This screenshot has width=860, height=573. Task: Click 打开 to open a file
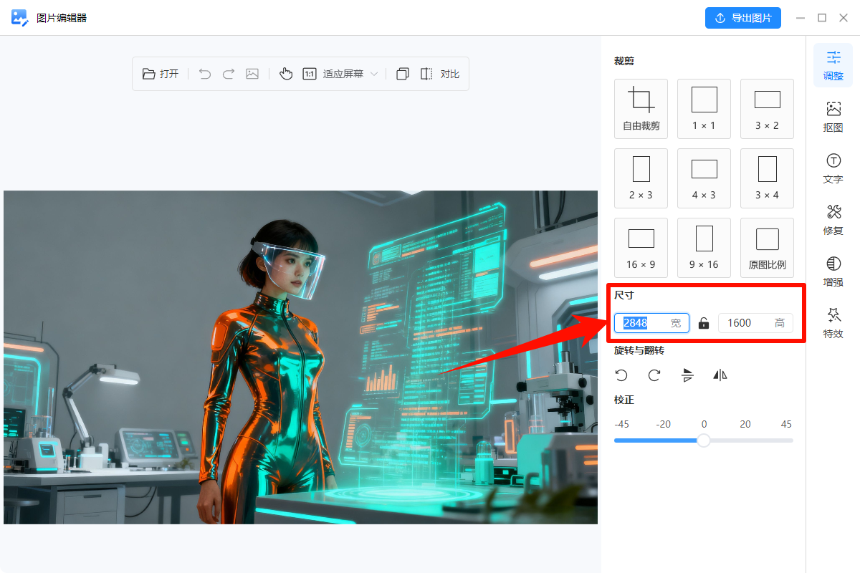pyautogui.click(x=161, y=74)
